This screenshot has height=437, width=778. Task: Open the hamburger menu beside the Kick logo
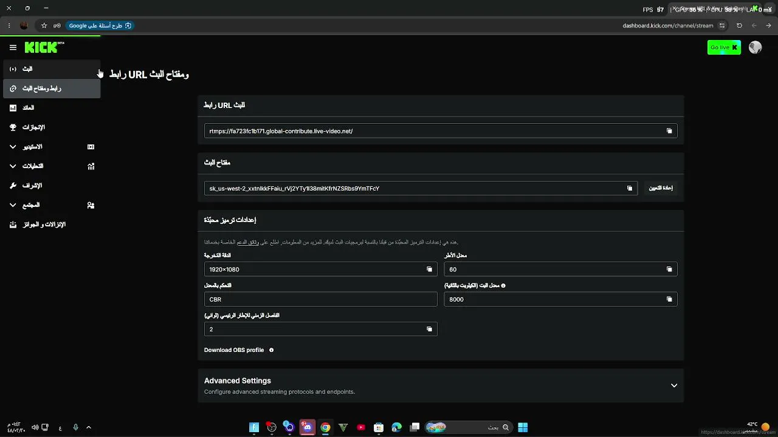point(13,47)
